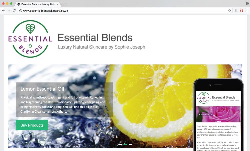Bookmark page with the star icon

point(229,11)
